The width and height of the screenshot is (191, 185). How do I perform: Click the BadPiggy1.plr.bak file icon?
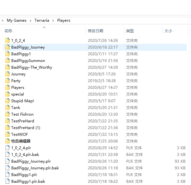(x=8, y=181)
